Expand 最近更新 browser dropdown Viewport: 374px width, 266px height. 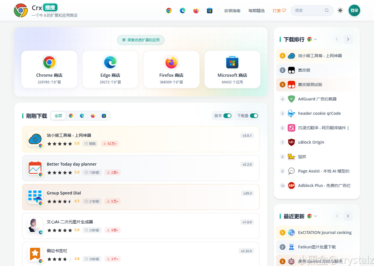[x=315, y=216]
